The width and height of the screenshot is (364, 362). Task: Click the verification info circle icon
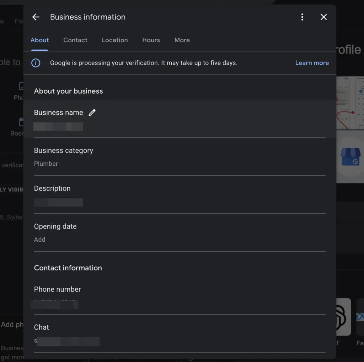click(36, 63)
